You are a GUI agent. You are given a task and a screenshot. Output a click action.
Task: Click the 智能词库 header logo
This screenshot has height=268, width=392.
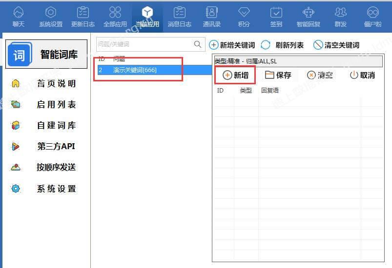pos(20,54)
